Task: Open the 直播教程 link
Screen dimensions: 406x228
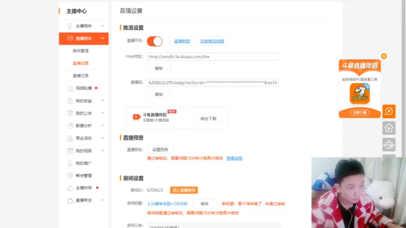Action: (x=182, y=41)
